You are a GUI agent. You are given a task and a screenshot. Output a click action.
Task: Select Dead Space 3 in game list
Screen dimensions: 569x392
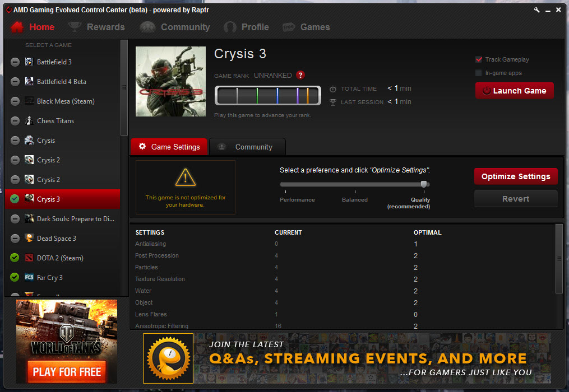pos(62,238)
